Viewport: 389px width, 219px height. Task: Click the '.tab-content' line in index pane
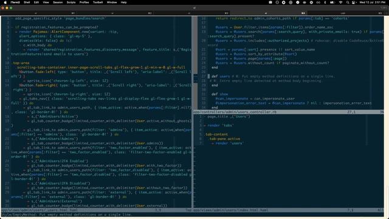tap(216, 134)
